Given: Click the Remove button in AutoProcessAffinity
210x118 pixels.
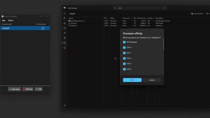Looking at the screenshot, I should (28, 89).
